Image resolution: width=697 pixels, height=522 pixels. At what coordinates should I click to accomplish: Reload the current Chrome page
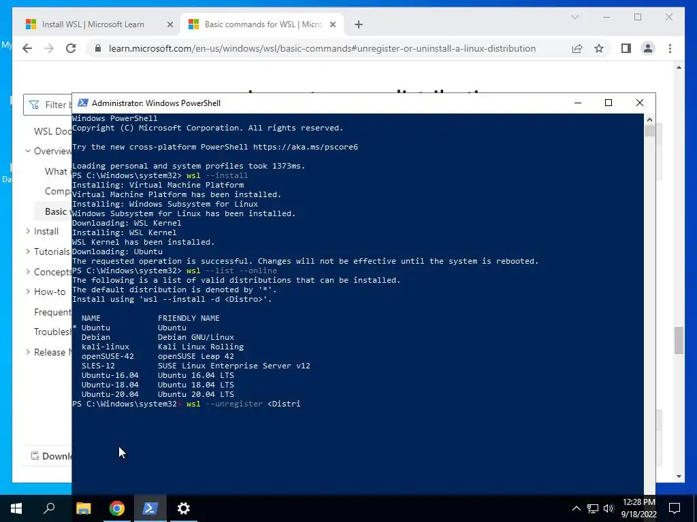coord(71,48)
